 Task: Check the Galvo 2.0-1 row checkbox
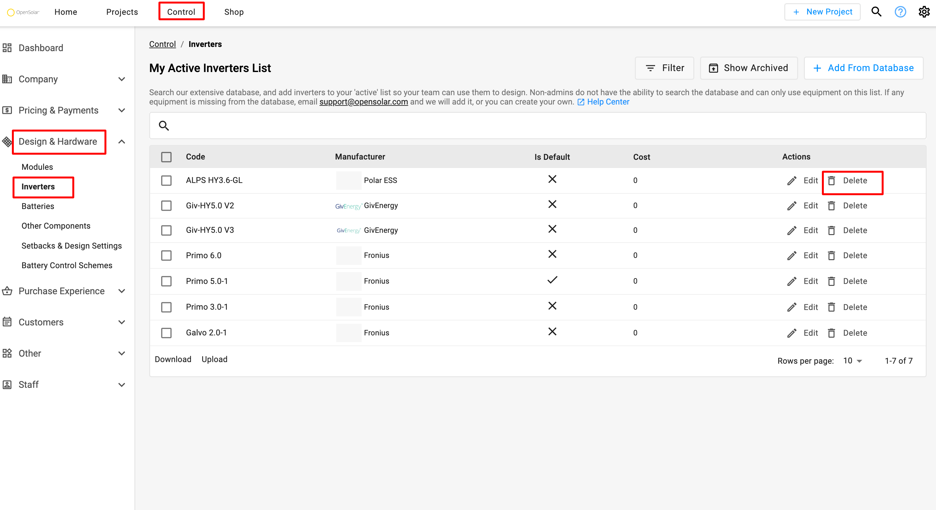166,332
